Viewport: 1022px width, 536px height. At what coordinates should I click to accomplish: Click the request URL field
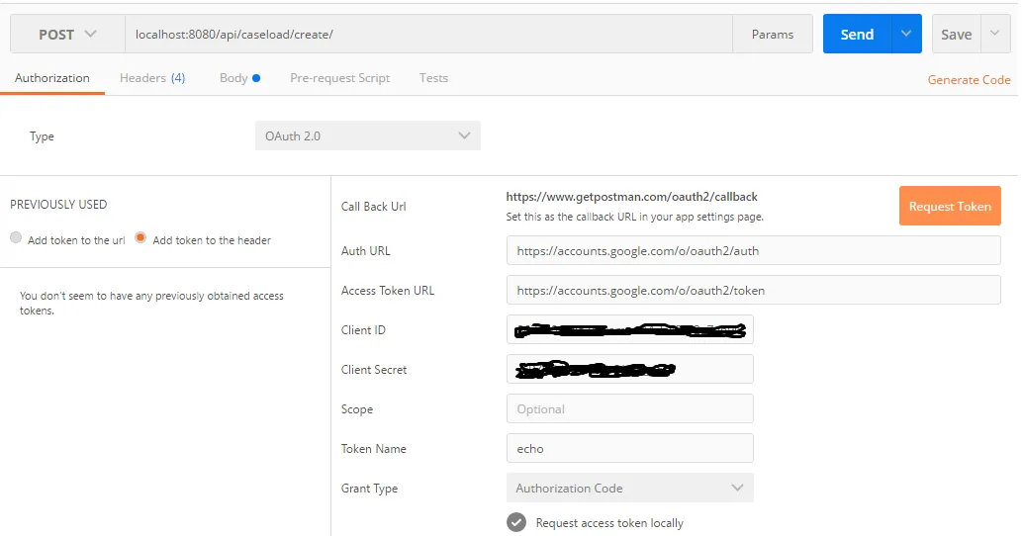427,35
